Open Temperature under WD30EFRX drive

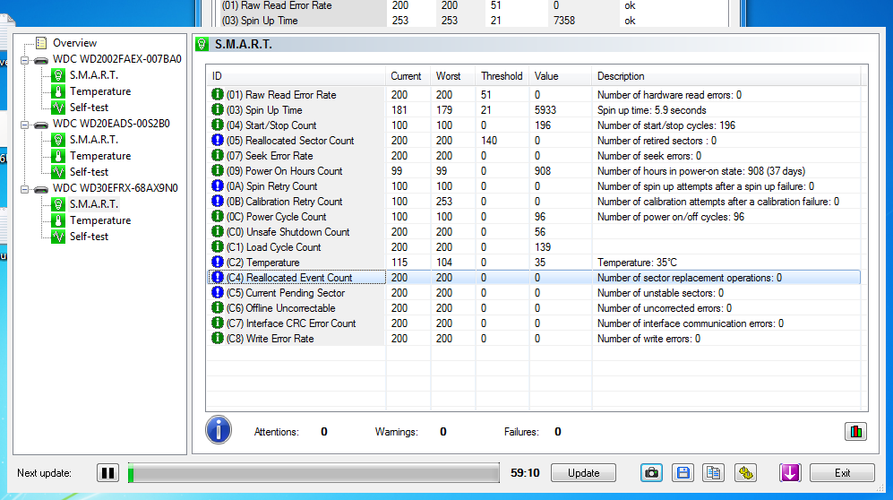pos(100,220)
